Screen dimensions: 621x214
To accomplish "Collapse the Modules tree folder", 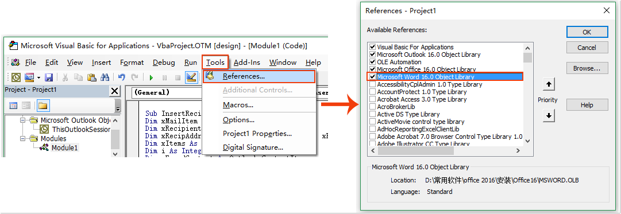I will (x=22, y=139).
